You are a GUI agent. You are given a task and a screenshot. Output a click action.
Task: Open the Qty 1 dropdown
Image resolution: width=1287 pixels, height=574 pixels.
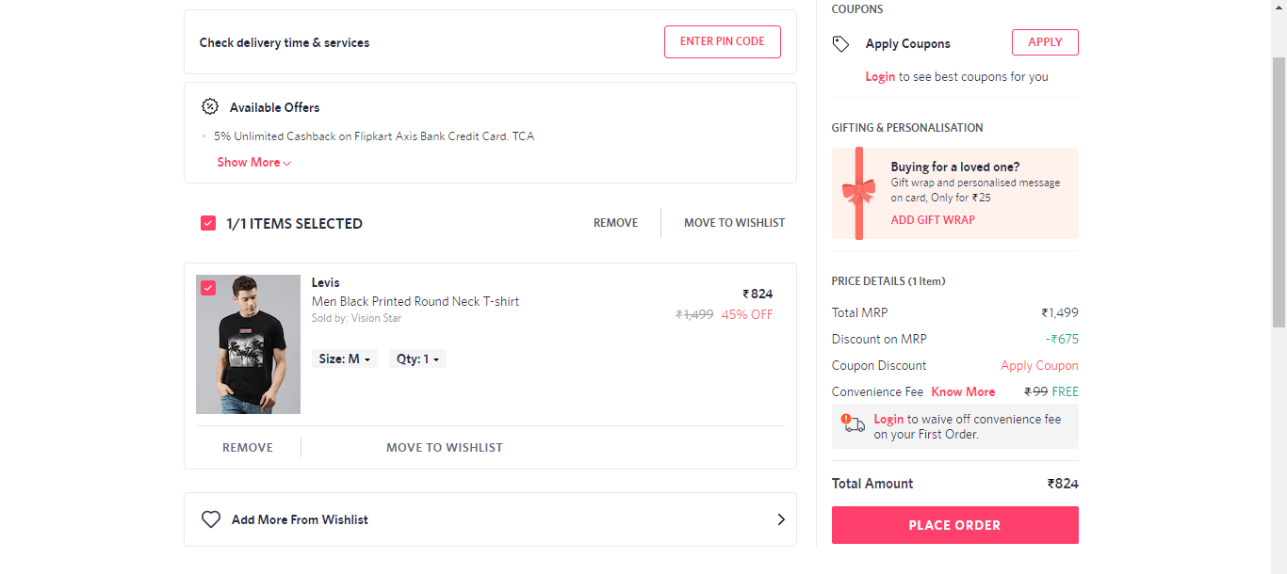[417, 359]
